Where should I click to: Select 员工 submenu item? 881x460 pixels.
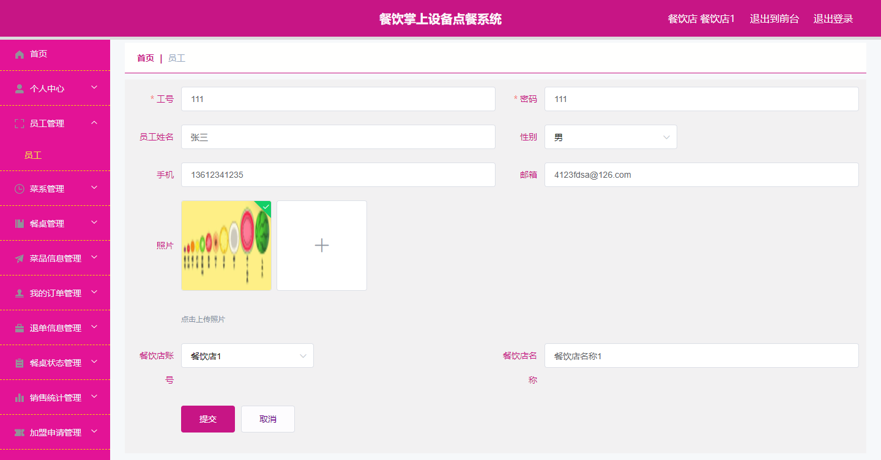pos(33,155)
